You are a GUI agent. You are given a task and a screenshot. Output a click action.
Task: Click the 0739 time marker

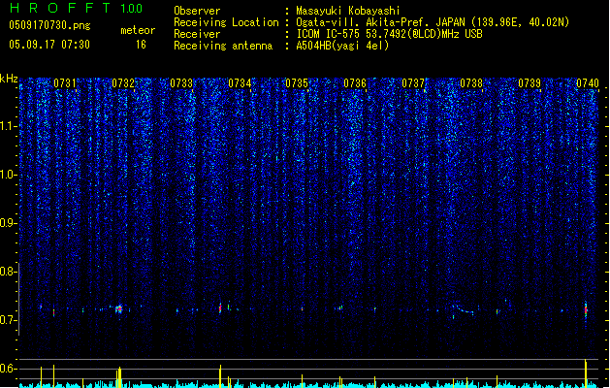pos(530,83)
